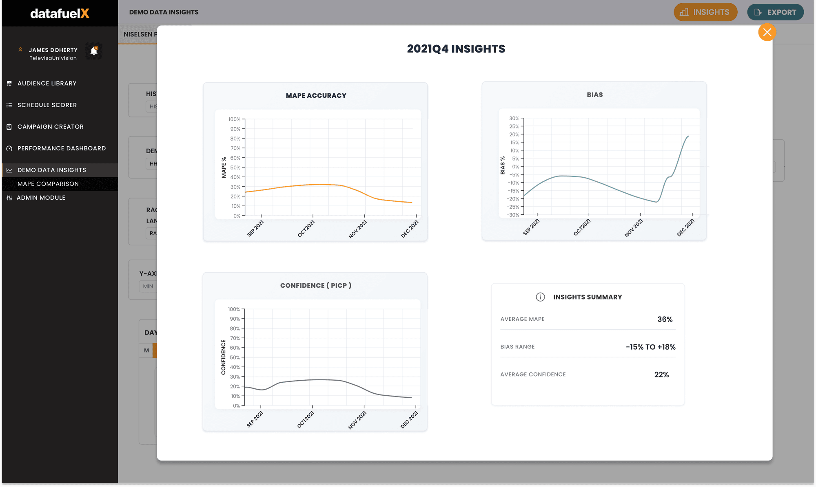Select Demo Data Insights menu item
Viewport: 816px width, 487px height.
coord(60,170)
